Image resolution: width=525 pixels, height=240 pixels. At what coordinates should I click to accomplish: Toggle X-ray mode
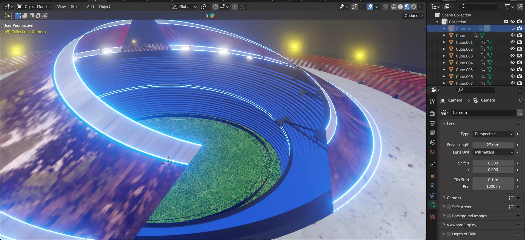point(385,7)
